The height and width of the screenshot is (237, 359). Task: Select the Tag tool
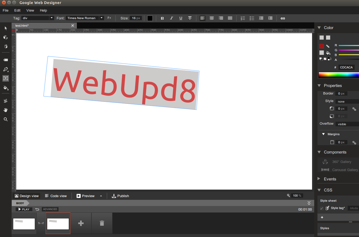click(6, 60)
